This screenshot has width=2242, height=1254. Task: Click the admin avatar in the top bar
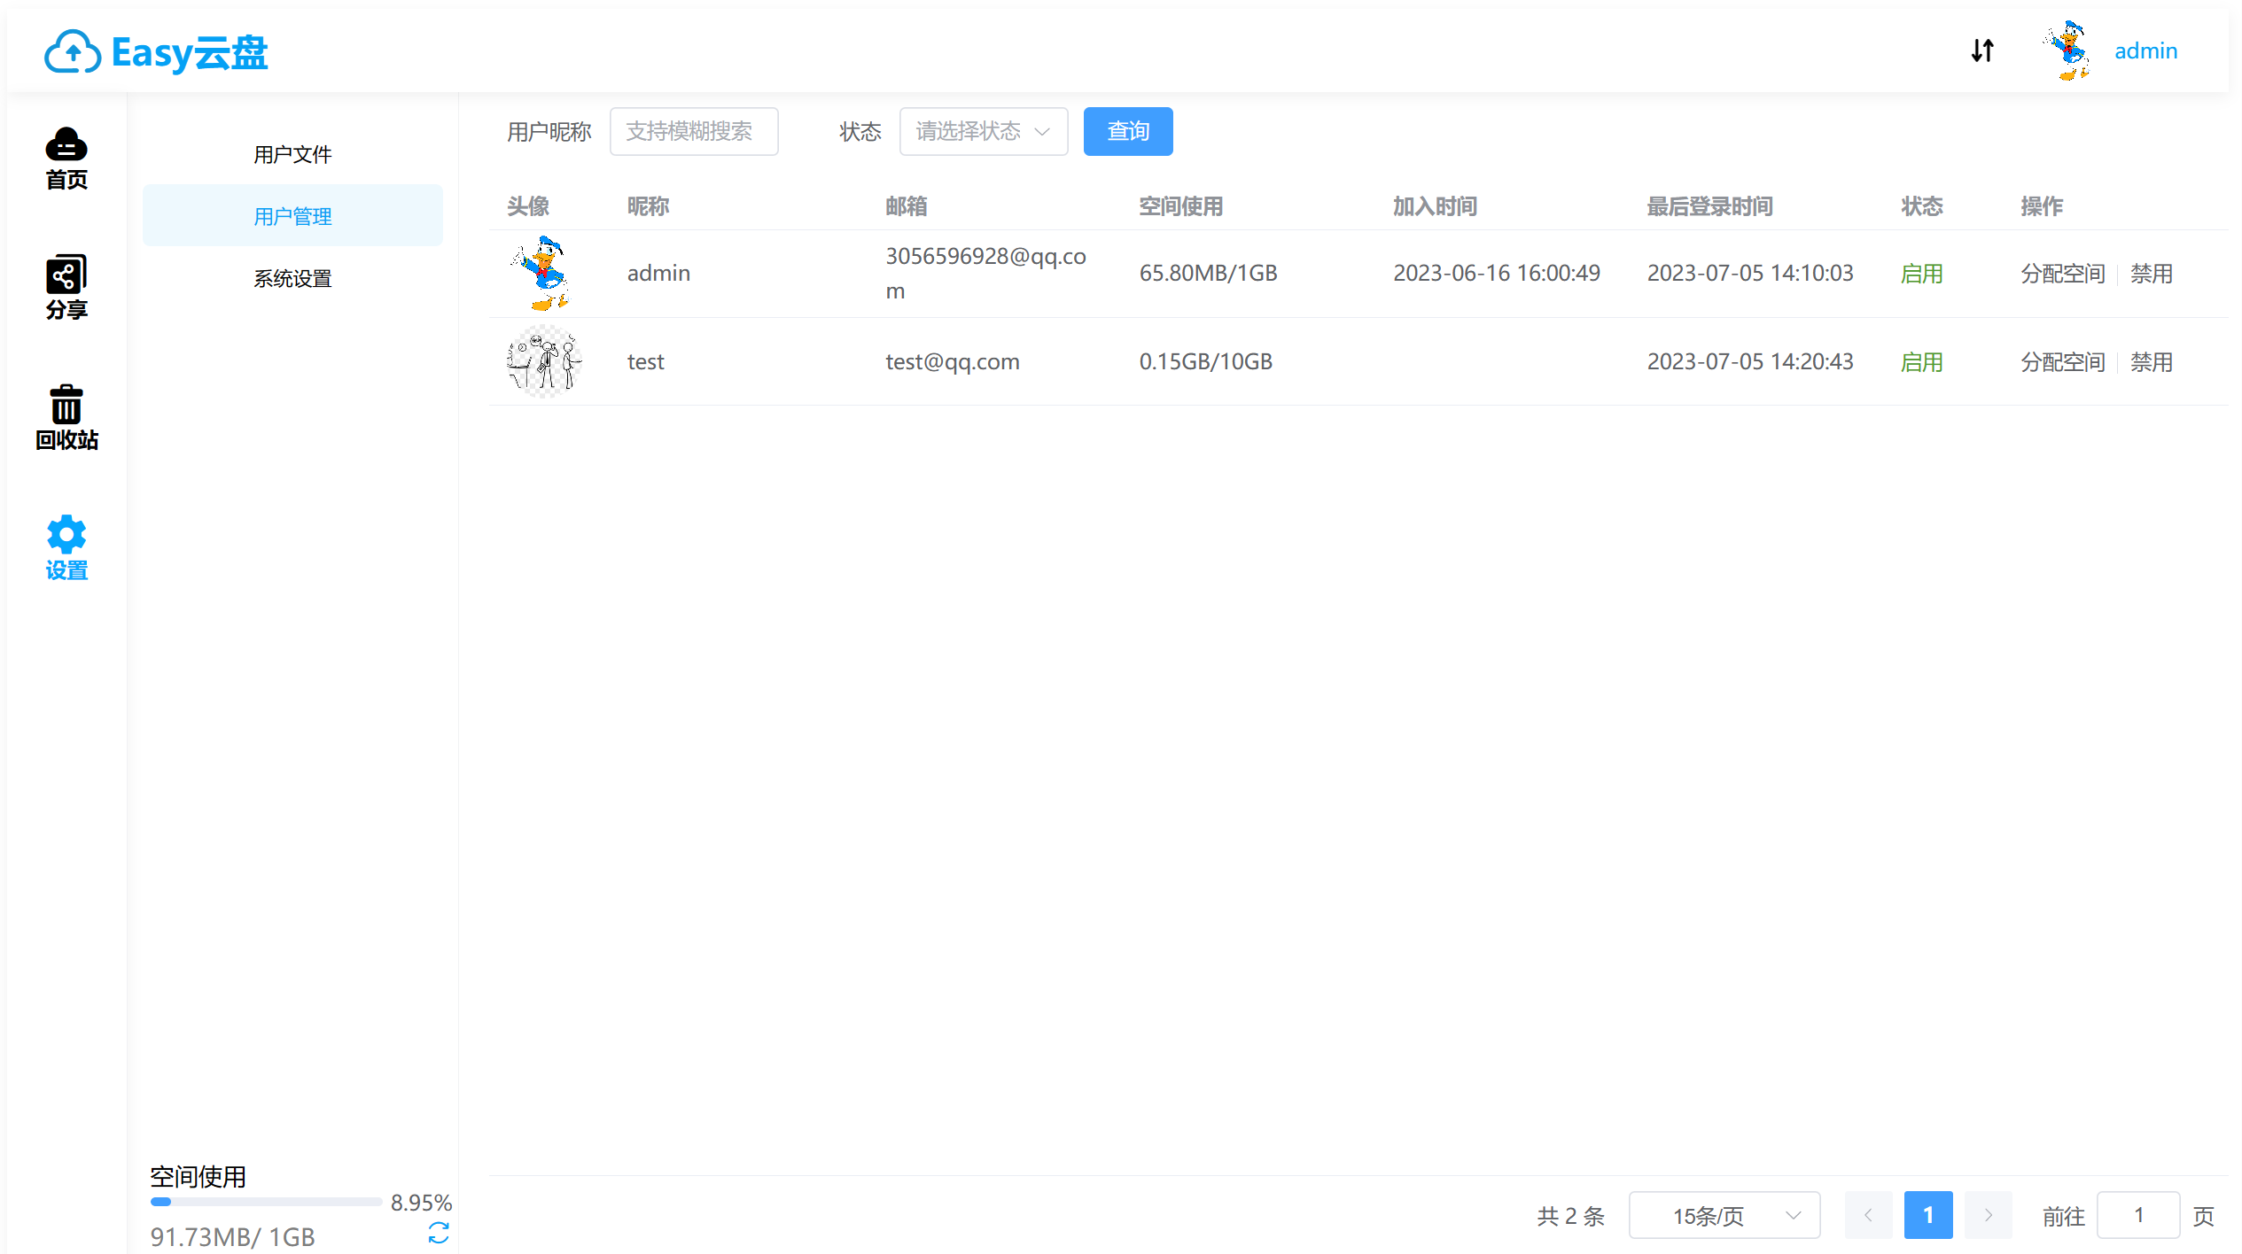pyautogui.click(x=2067, y=50)
